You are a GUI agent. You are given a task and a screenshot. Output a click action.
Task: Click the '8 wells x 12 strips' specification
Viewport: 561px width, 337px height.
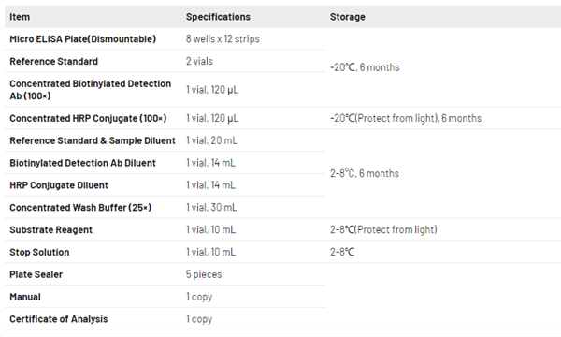coord(223,39)
